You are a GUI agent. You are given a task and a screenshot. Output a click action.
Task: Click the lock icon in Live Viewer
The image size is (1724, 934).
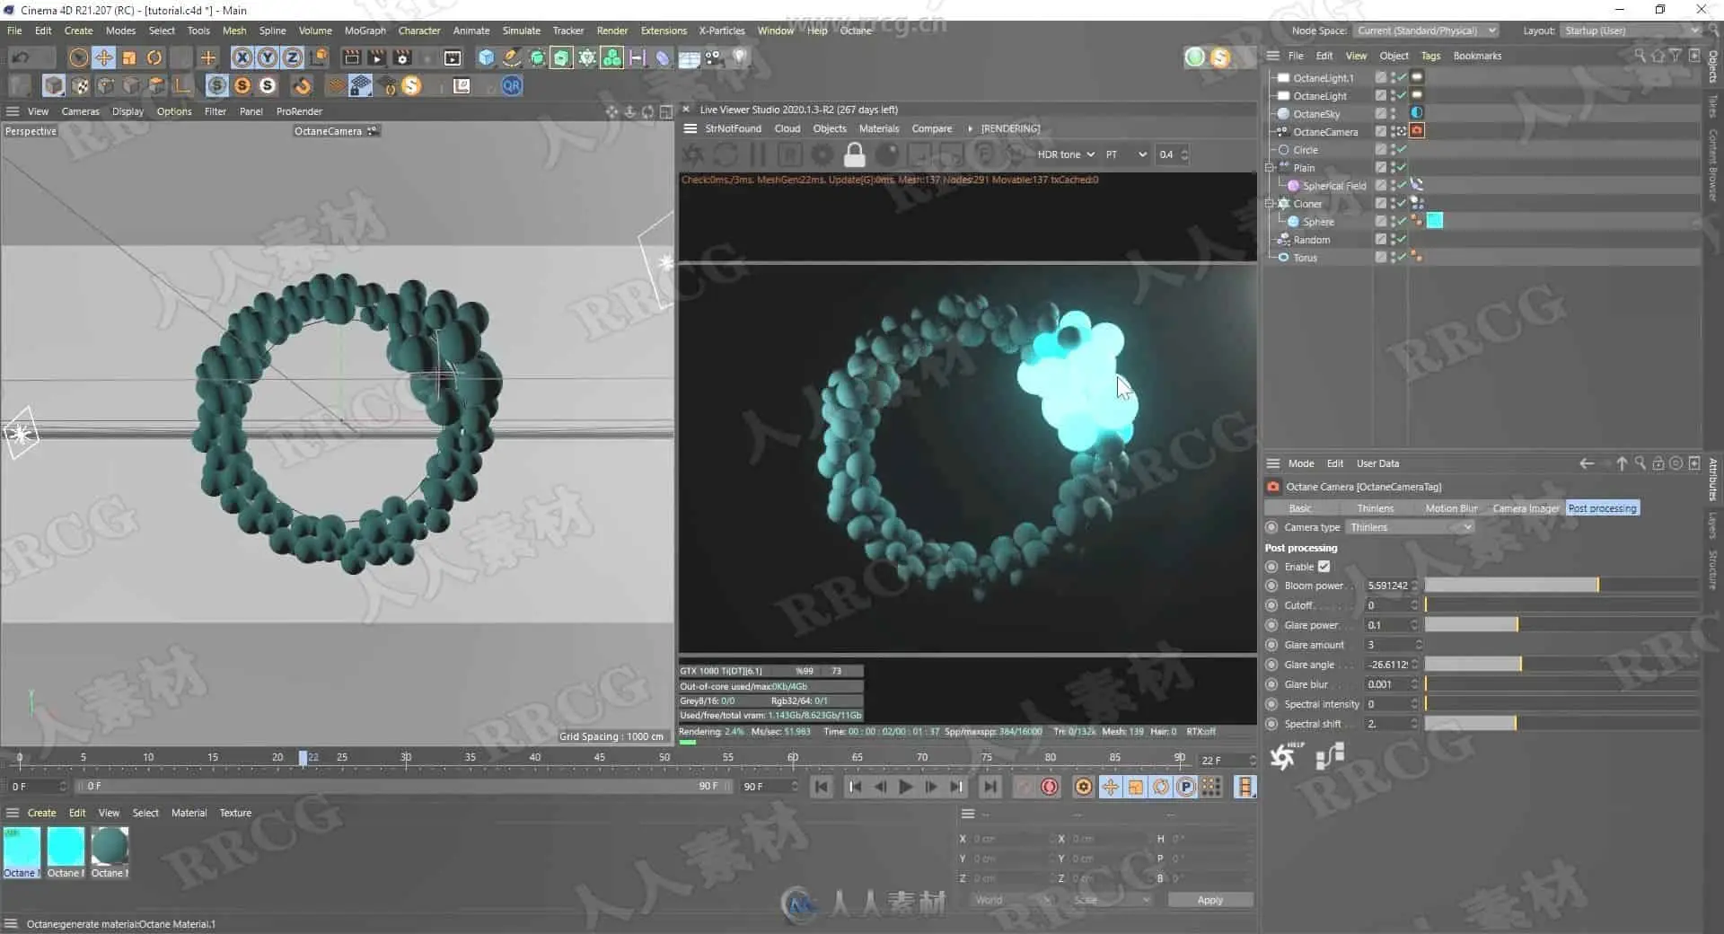click(854, 155)
